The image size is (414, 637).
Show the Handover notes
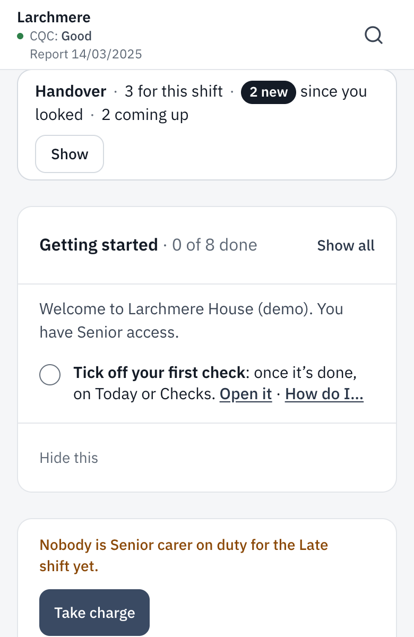(x=70, y=154)
